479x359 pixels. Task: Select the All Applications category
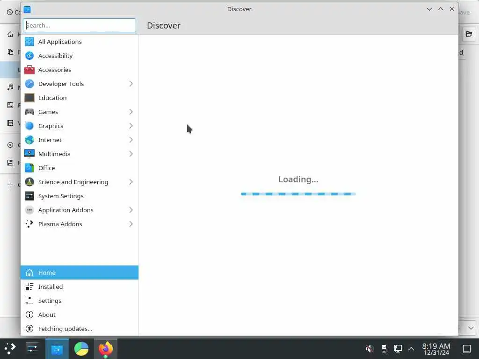80,42
